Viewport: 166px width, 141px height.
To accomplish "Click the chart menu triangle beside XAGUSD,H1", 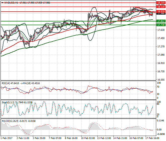I will point(2,3).
